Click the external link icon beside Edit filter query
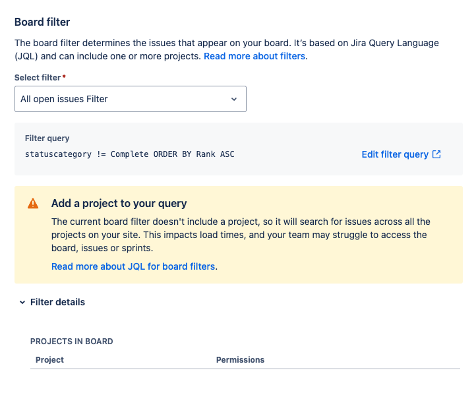 pos(436,154)
